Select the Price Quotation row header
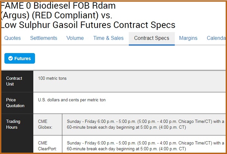Viewport: 227px width, 154px height. (x=17, y=103)
